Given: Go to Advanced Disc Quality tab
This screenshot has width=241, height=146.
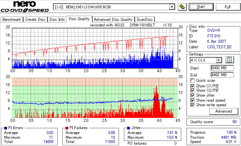Looking at the screenshot, I should tap(113, 20).
